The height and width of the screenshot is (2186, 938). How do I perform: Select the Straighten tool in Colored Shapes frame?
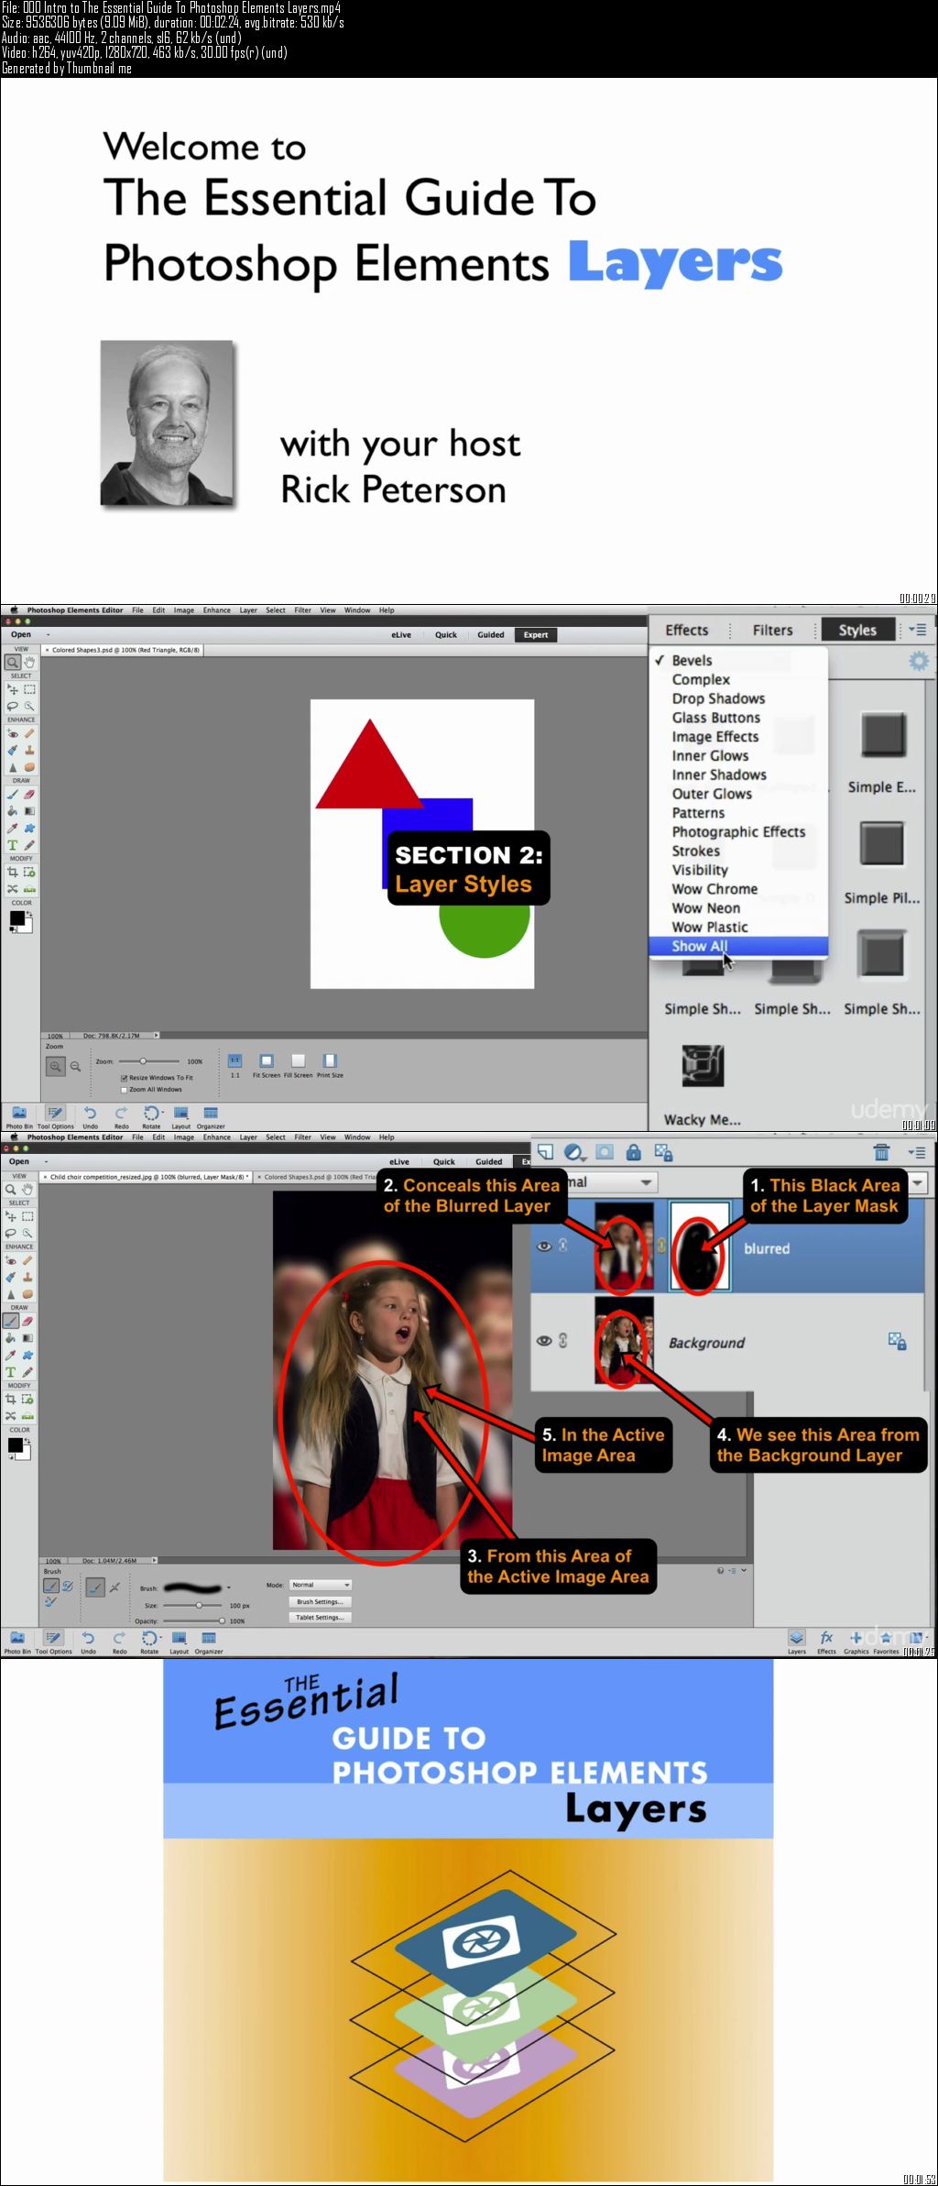tap(29, 888)
